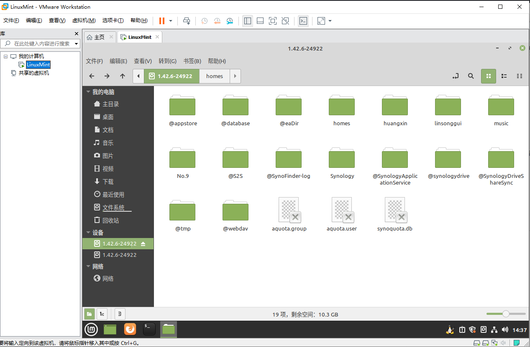530x347 pixels.
Task: Enter VMware full screen mode icon
Action: click(x=272, y=21)
